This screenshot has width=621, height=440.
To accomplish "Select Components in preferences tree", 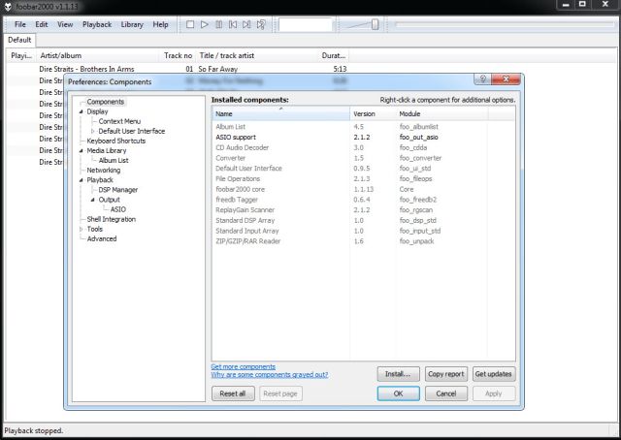I will (x=106, y=102).
